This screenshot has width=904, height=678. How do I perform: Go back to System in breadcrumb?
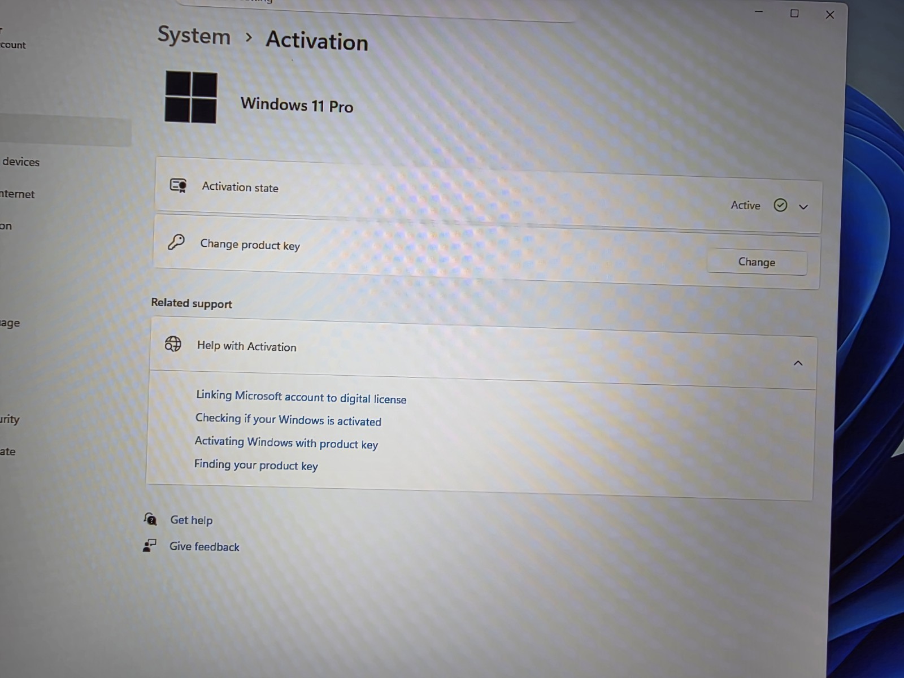pyautogui.click(x=194, y=36)
